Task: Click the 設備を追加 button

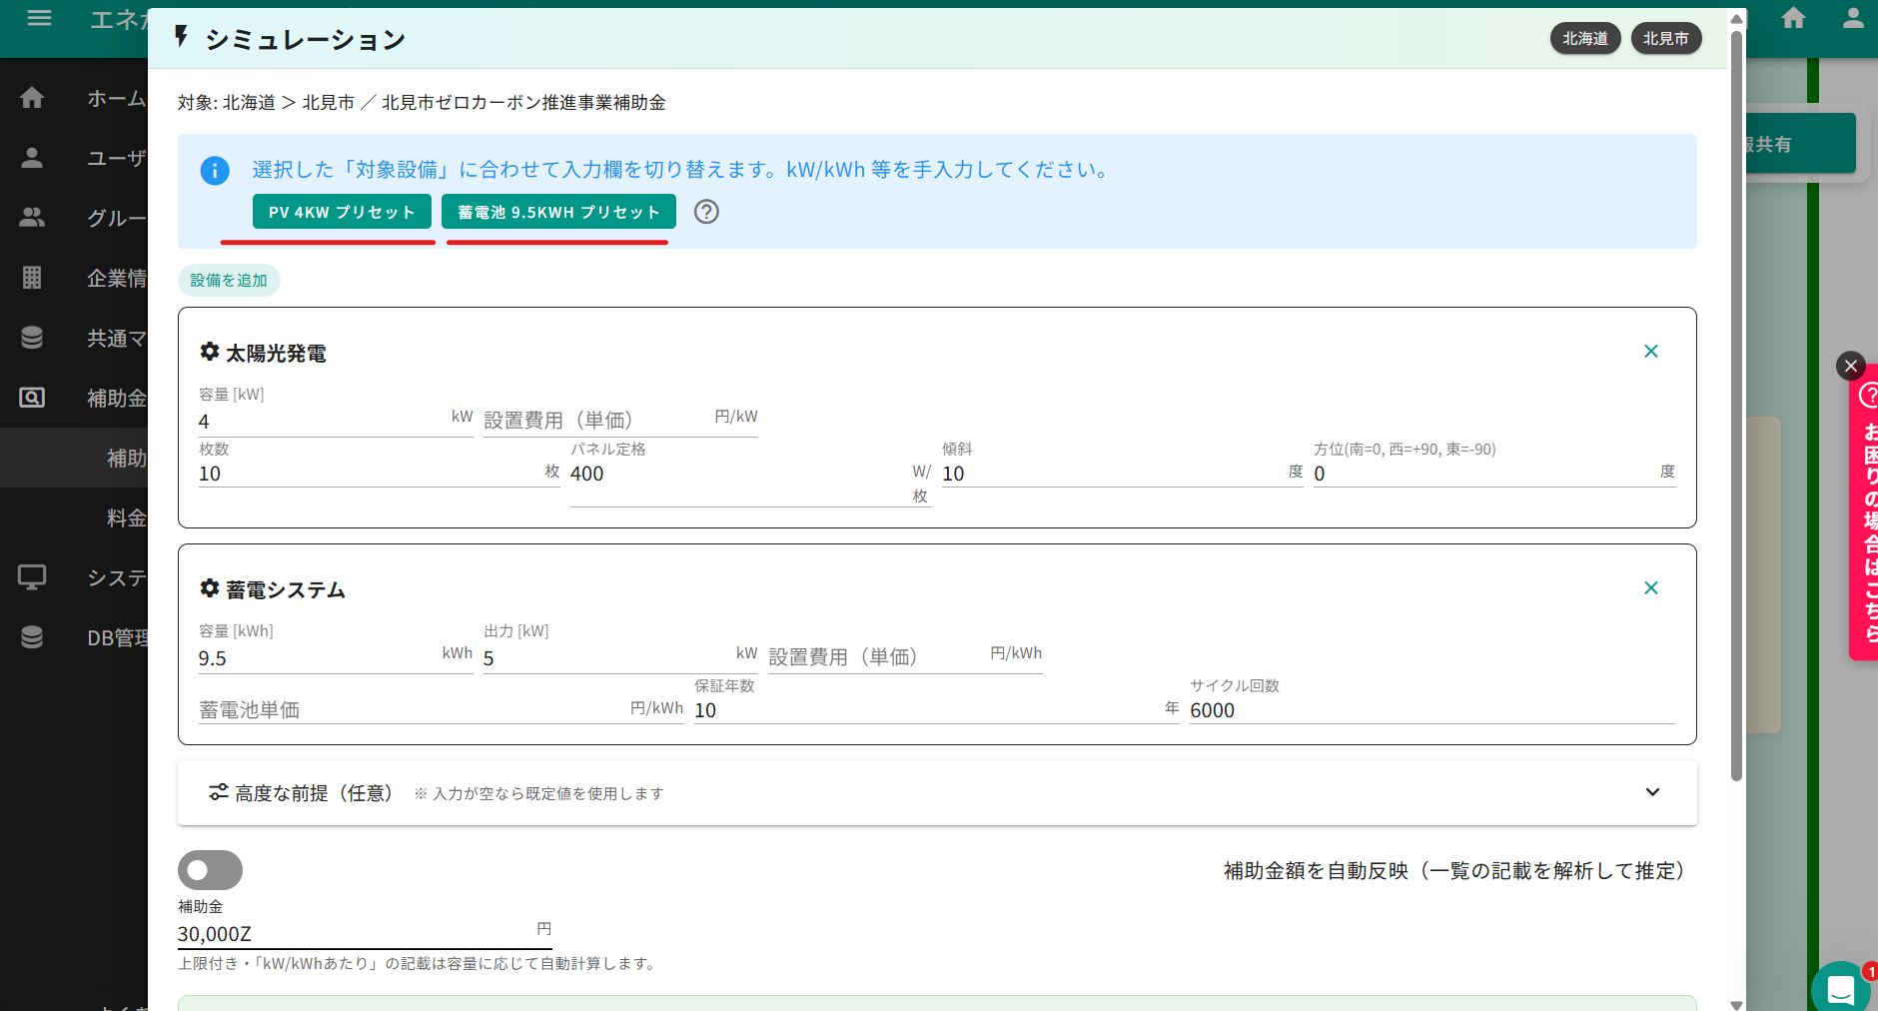Action: pos(229,280)
